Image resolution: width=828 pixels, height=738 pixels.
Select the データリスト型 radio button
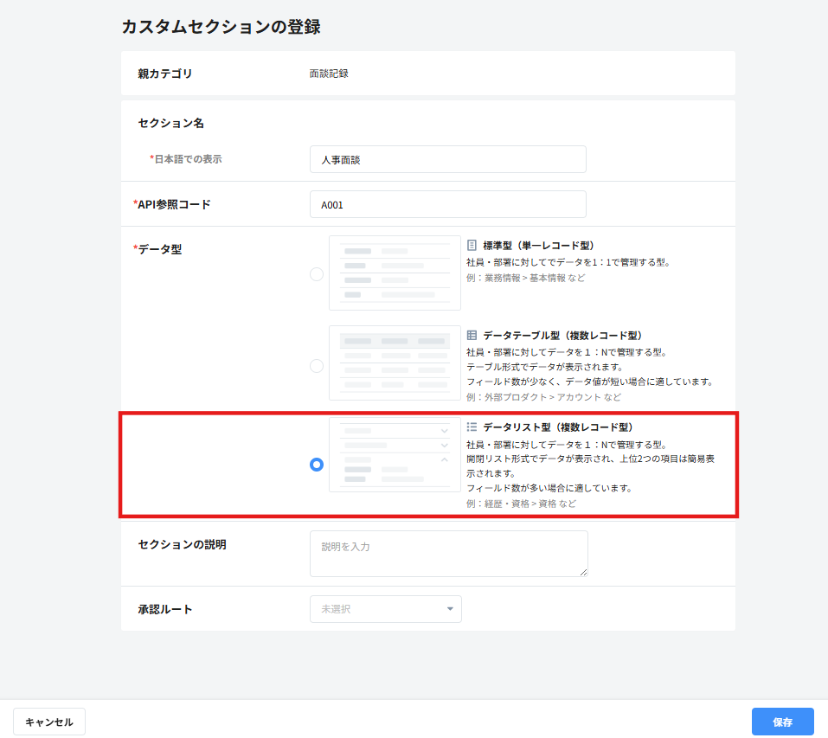point(317,465)
